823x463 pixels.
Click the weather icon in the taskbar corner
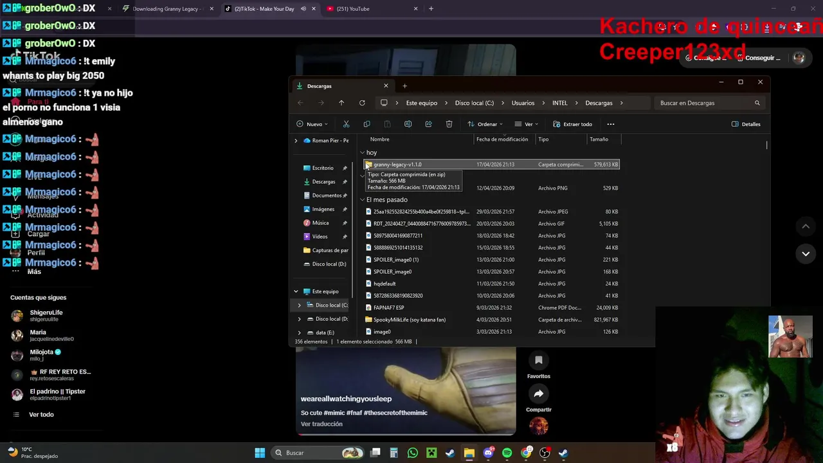(x=13, y=452)
